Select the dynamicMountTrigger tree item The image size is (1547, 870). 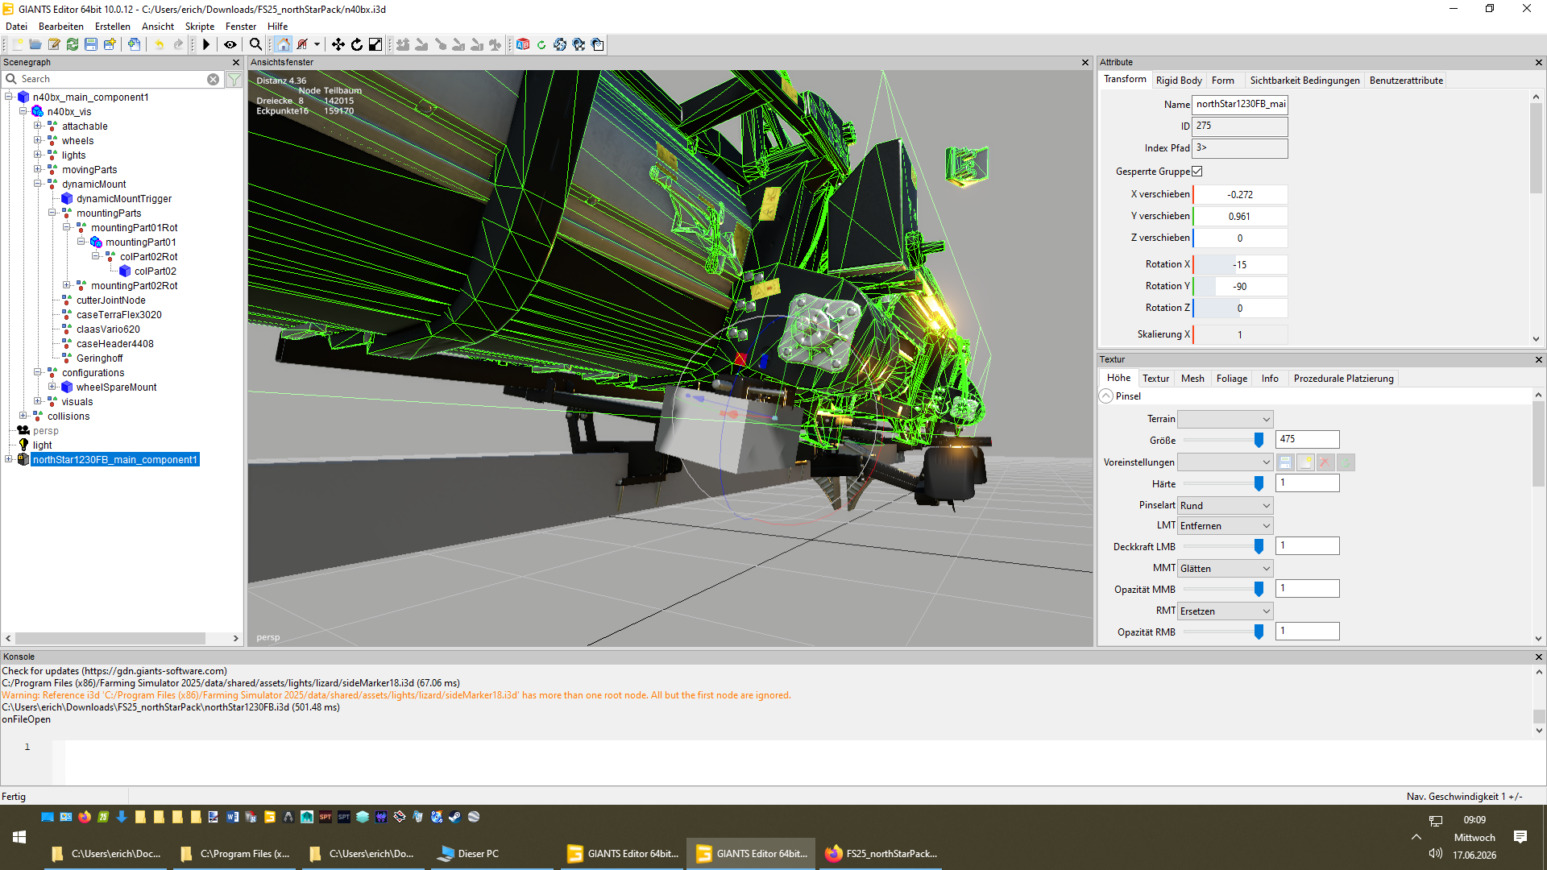[x=123, y=199]
